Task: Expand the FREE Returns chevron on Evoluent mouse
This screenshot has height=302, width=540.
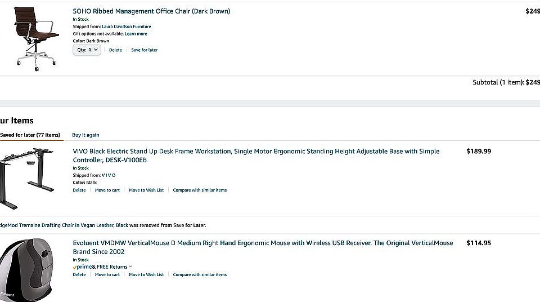Action: [130, 267]
